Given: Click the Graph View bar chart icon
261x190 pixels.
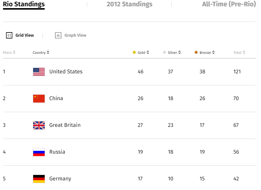Looking at the screenshot, I should click(58, 35).
